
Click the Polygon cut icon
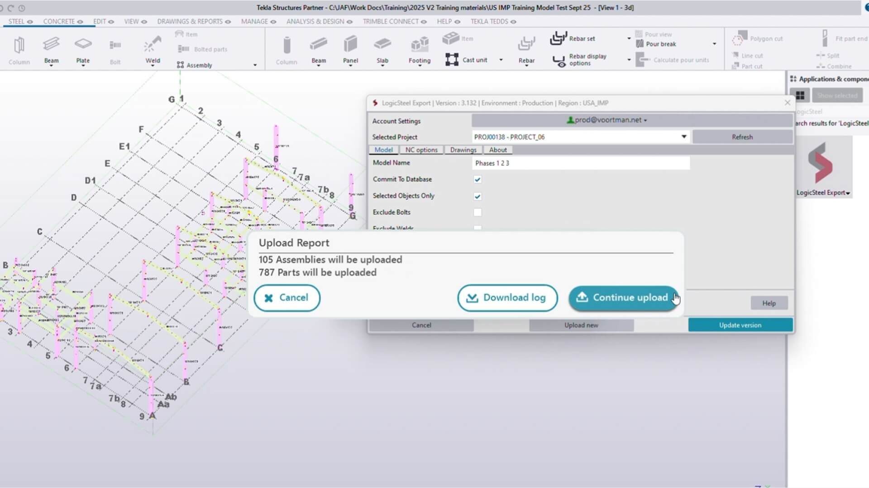(740, 38)
